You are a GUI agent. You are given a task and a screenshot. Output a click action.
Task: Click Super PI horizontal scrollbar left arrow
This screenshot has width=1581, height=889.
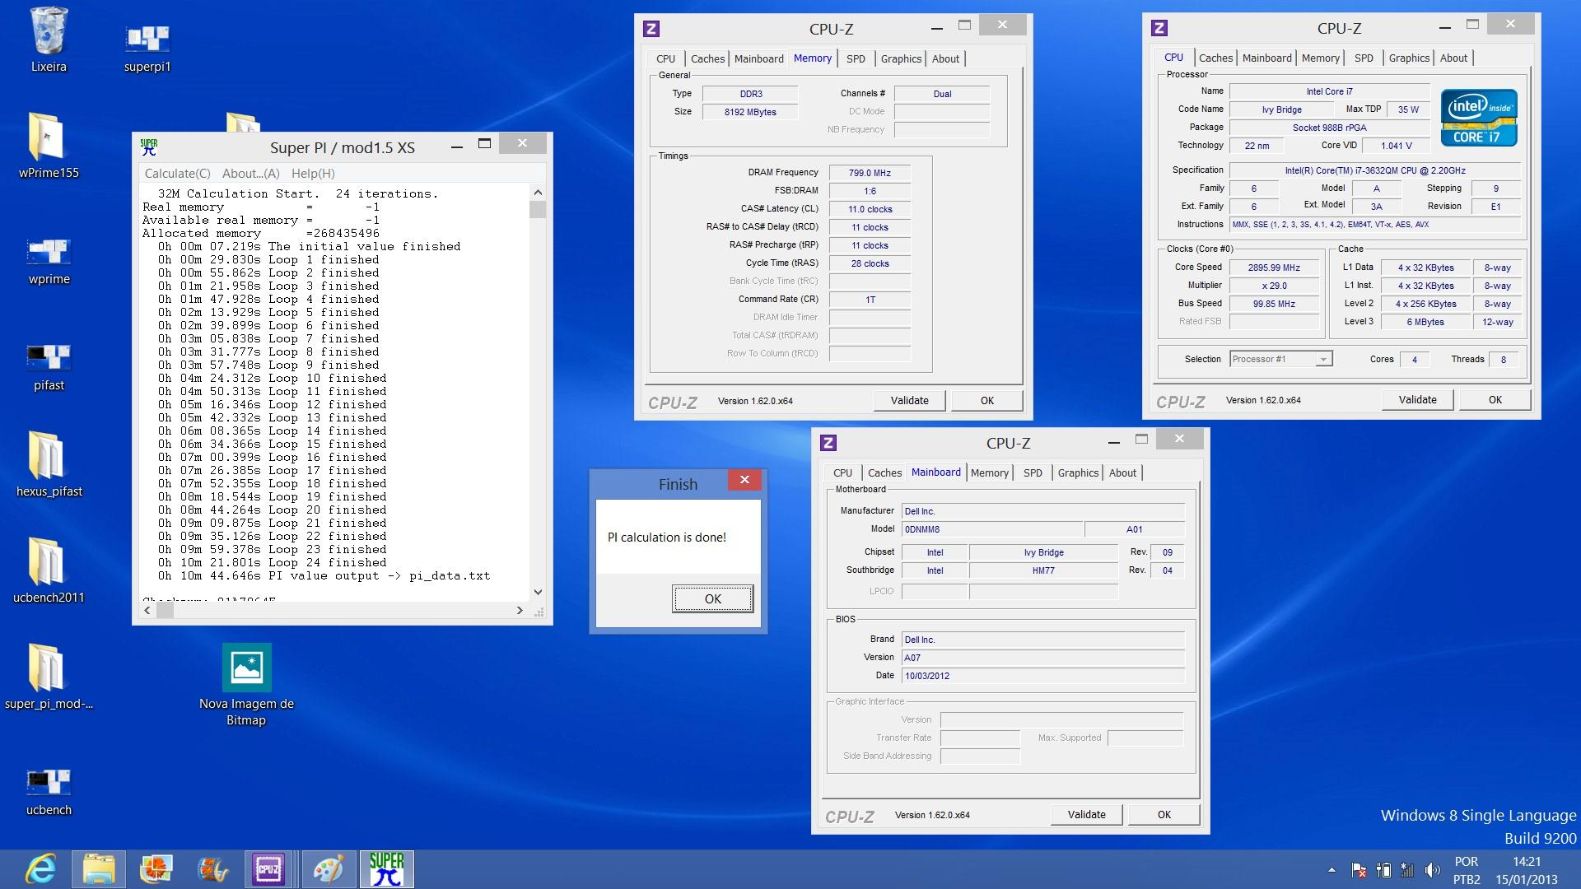(147, 610)
